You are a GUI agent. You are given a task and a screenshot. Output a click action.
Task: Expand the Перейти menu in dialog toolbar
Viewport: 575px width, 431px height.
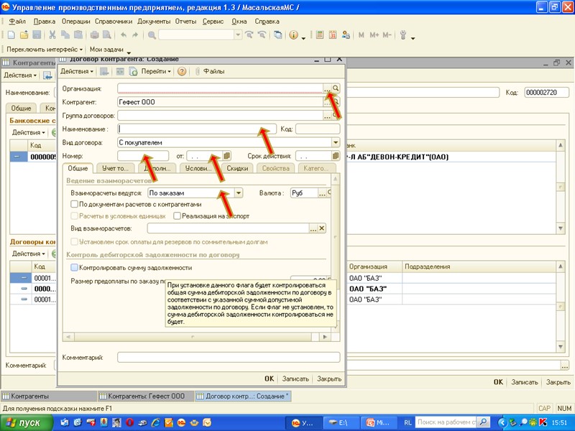point(155,71)
